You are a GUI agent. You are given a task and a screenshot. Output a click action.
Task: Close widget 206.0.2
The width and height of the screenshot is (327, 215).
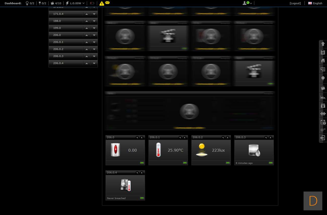(227, 137)
